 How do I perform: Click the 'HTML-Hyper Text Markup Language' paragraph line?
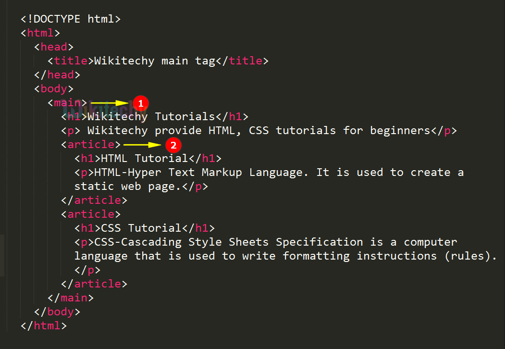(269, 173)
